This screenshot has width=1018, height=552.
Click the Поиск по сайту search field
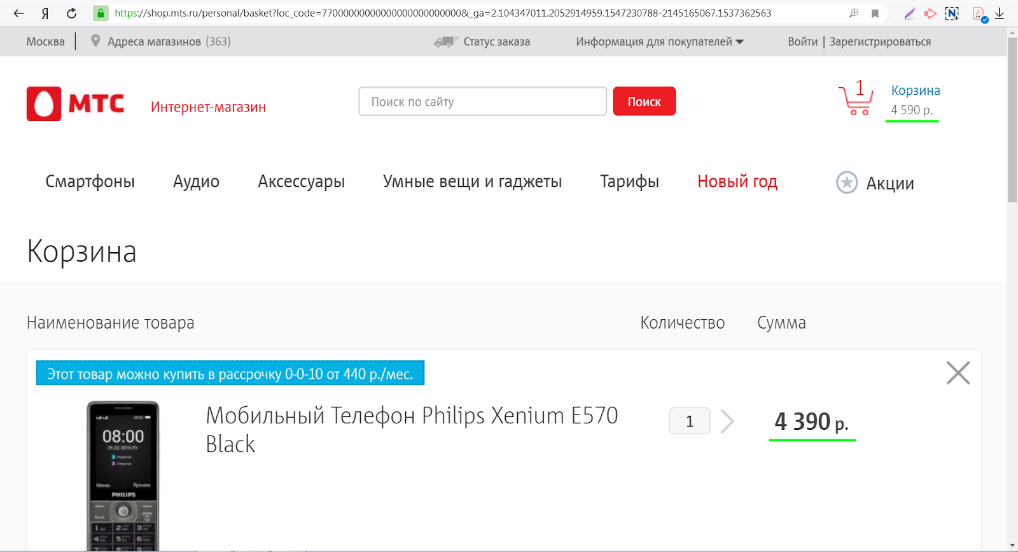click(x=482, y=101)
